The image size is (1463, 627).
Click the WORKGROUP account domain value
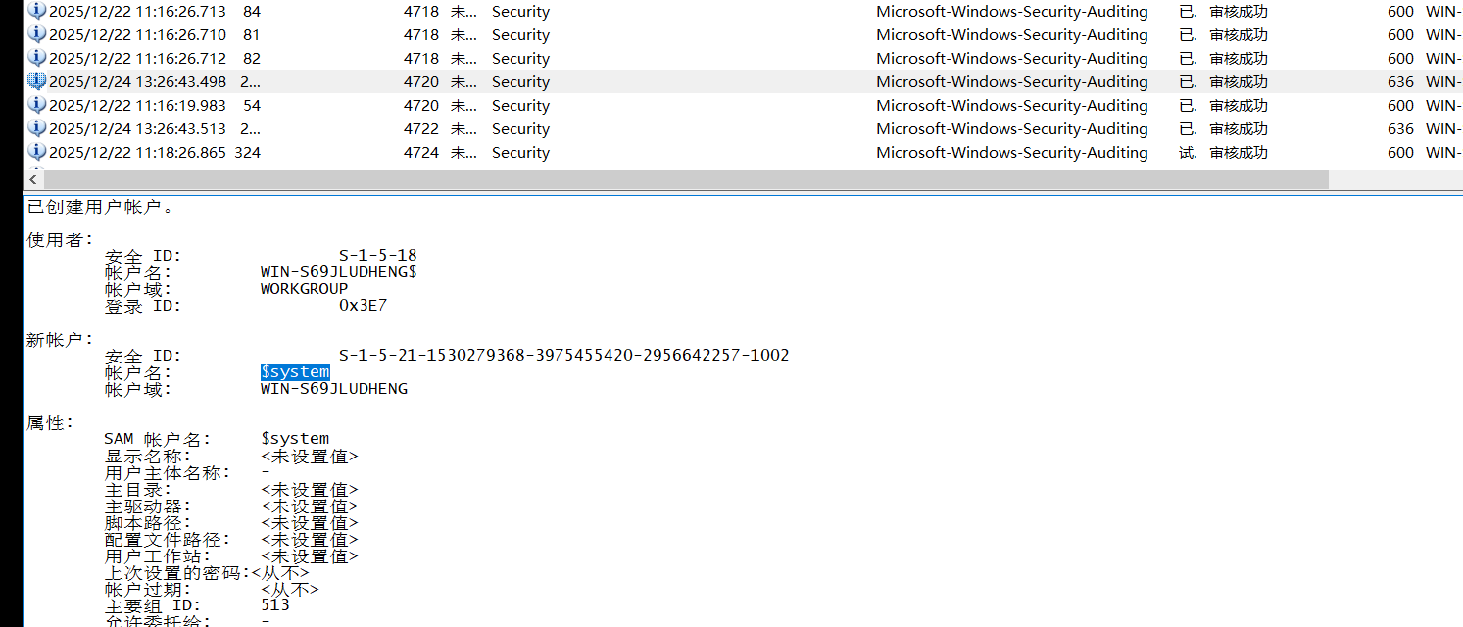pos(304,289)
